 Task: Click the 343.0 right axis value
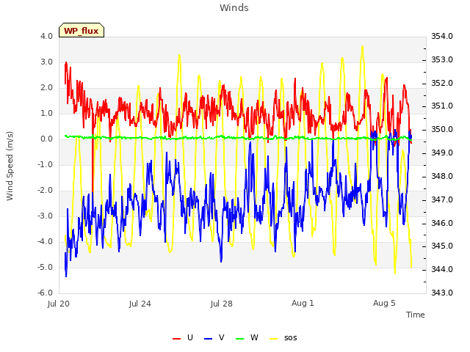pos(442,293)
